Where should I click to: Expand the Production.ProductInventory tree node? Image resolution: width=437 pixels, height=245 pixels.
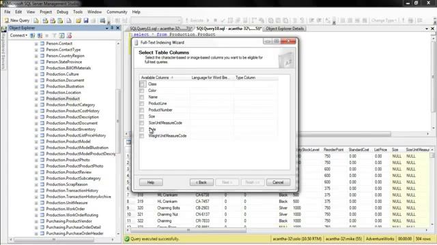pyautogui.click(x=36, y=129)
